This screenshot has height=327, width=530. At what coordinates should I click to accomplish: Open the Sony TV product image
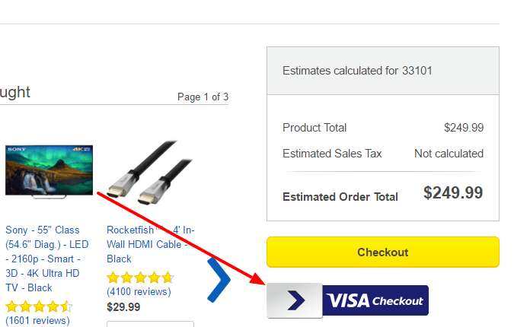(49, 171)
